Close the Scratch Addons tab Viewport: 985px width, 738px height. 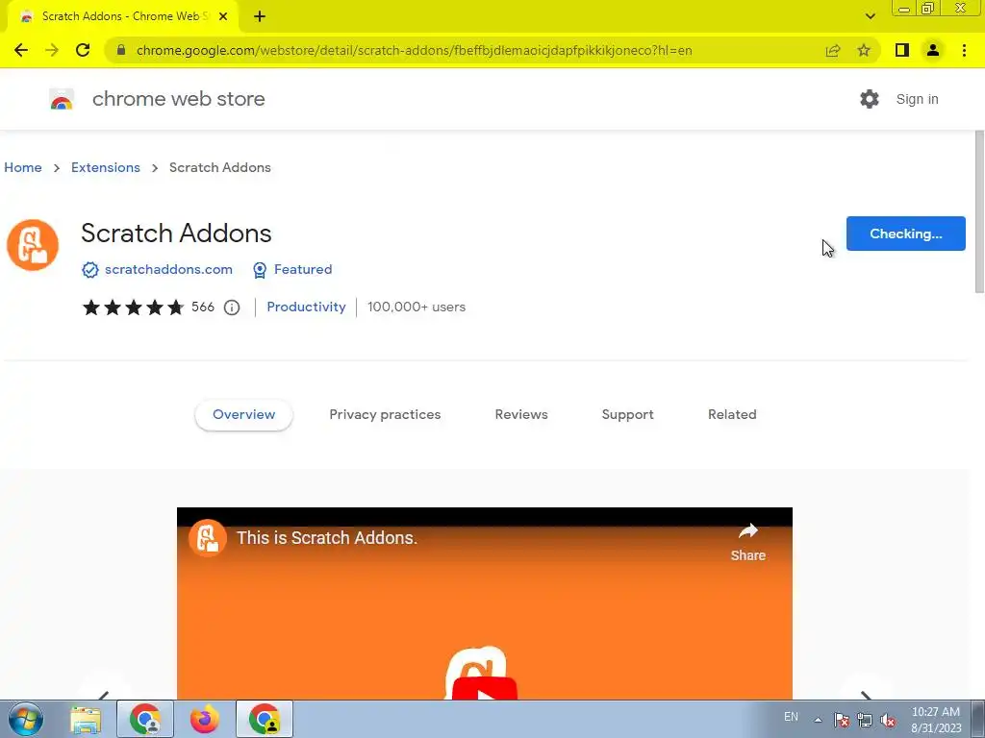pos(223,16)
